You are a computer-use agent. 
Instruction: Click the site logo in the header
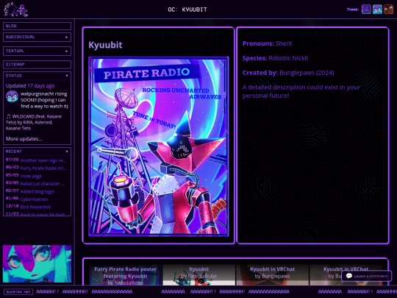(x=15, y=10)
